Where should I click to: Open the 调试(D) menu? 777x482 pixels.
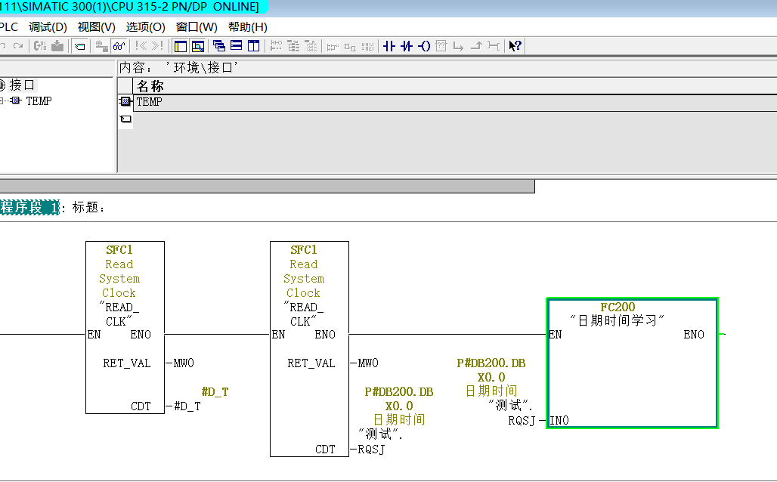click(x=48, y=27)
